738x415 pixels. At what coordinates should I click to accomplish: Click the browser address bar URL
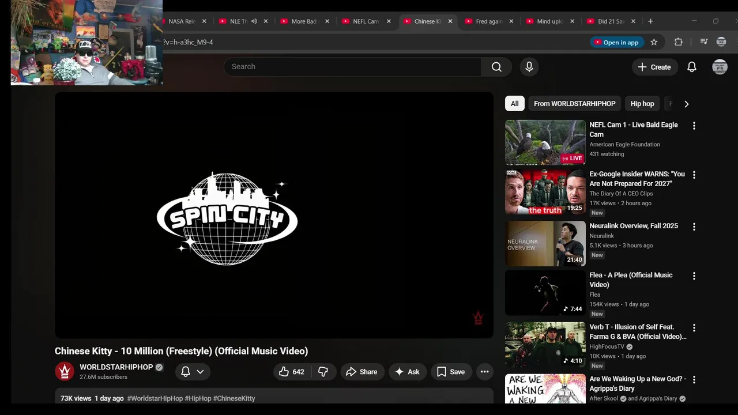tap(189, 42)
